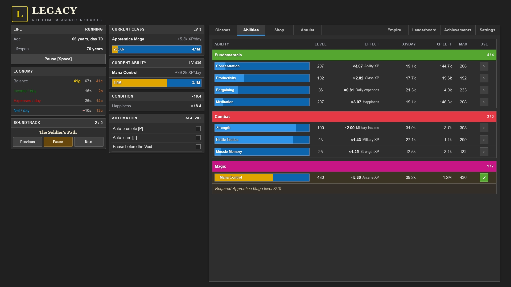This screenshot has height=287, width=511.
Task: Use the Meditation ability arrow button
Action: 484,102
